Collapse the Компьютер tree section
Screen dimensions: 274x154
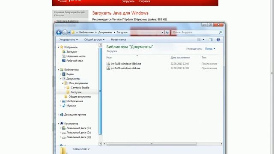tap(59, 124)
